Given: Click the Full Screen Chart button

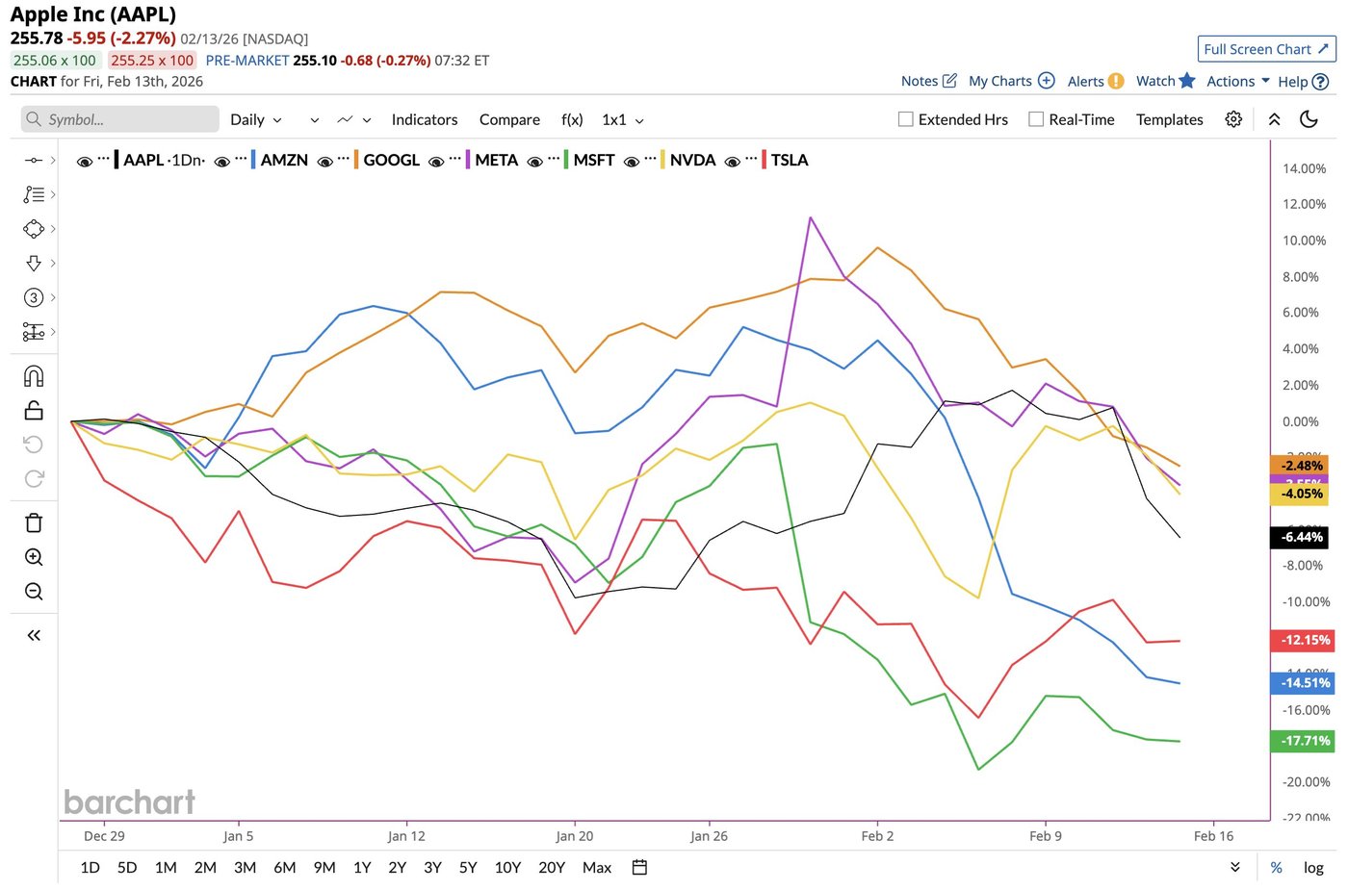Looking at the screenshot, I should (1266, 49).
